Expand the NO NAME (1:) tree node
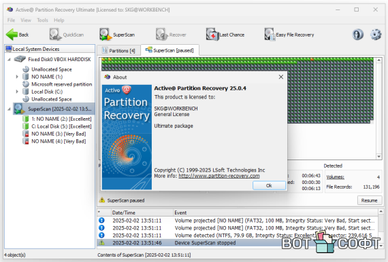388x262 pixels. click(17, 77)
